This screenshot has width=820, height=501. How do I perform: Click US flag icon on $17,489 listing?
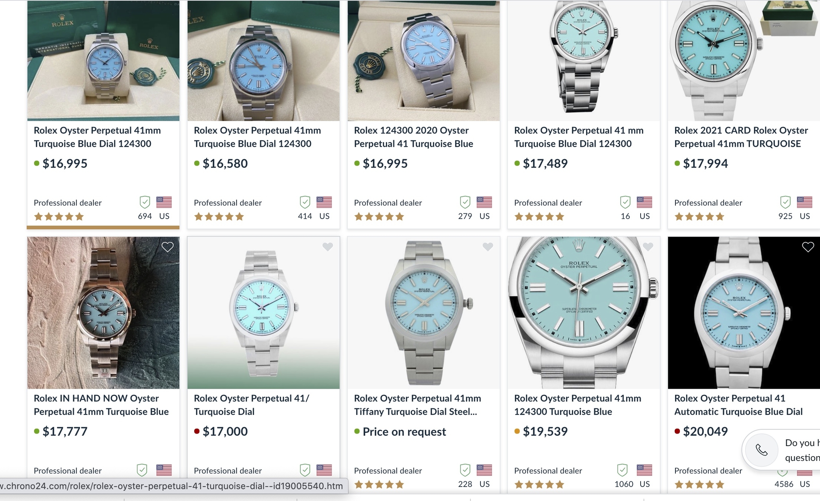click(x=644, y=202)
